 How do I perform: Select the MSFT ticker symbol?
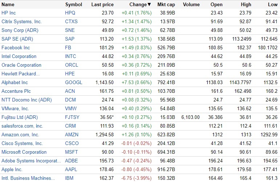pos(72,152)
